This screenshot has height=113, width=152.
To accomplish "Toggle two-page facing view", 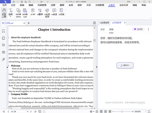I will pos(106,111).
